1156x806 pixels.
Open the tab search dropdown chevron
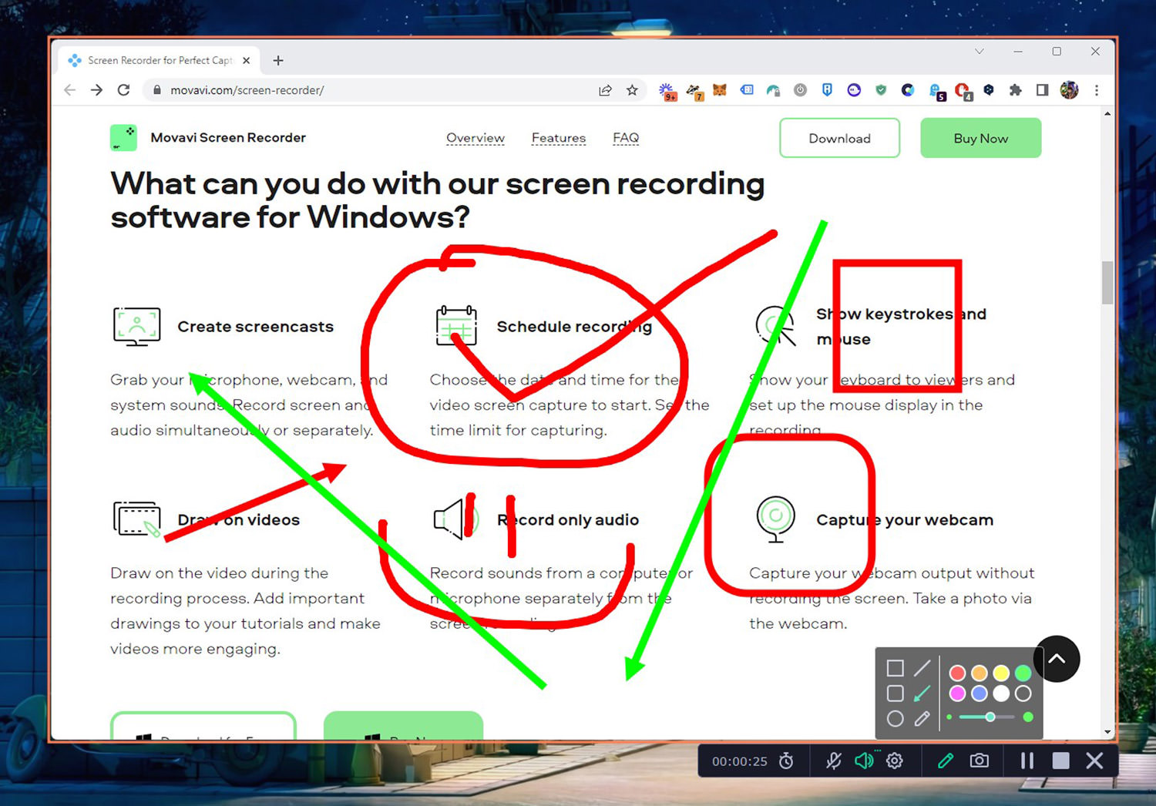(x=979, y=52)
